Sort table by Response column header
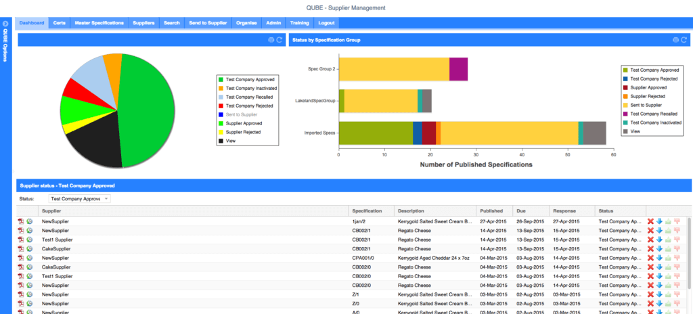This screenshot has height=314, width=693. pyautogui.click(x=572, y=211)
